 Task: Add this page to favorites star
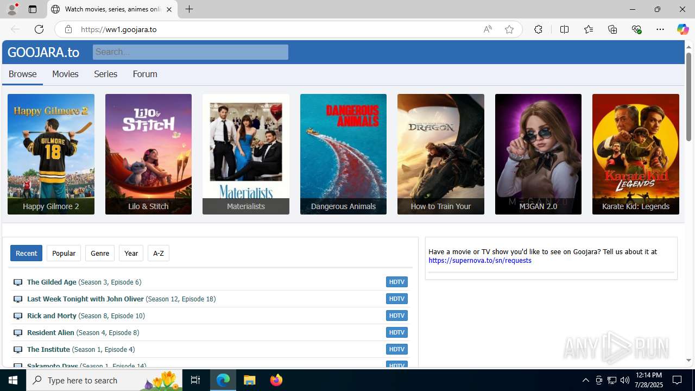point(509,29)
